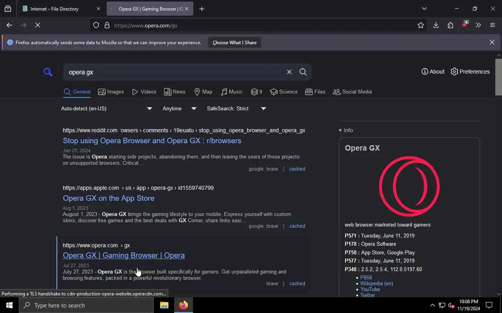Open the Downloads panel
The image size is (502, 313).
coord(436,25)
